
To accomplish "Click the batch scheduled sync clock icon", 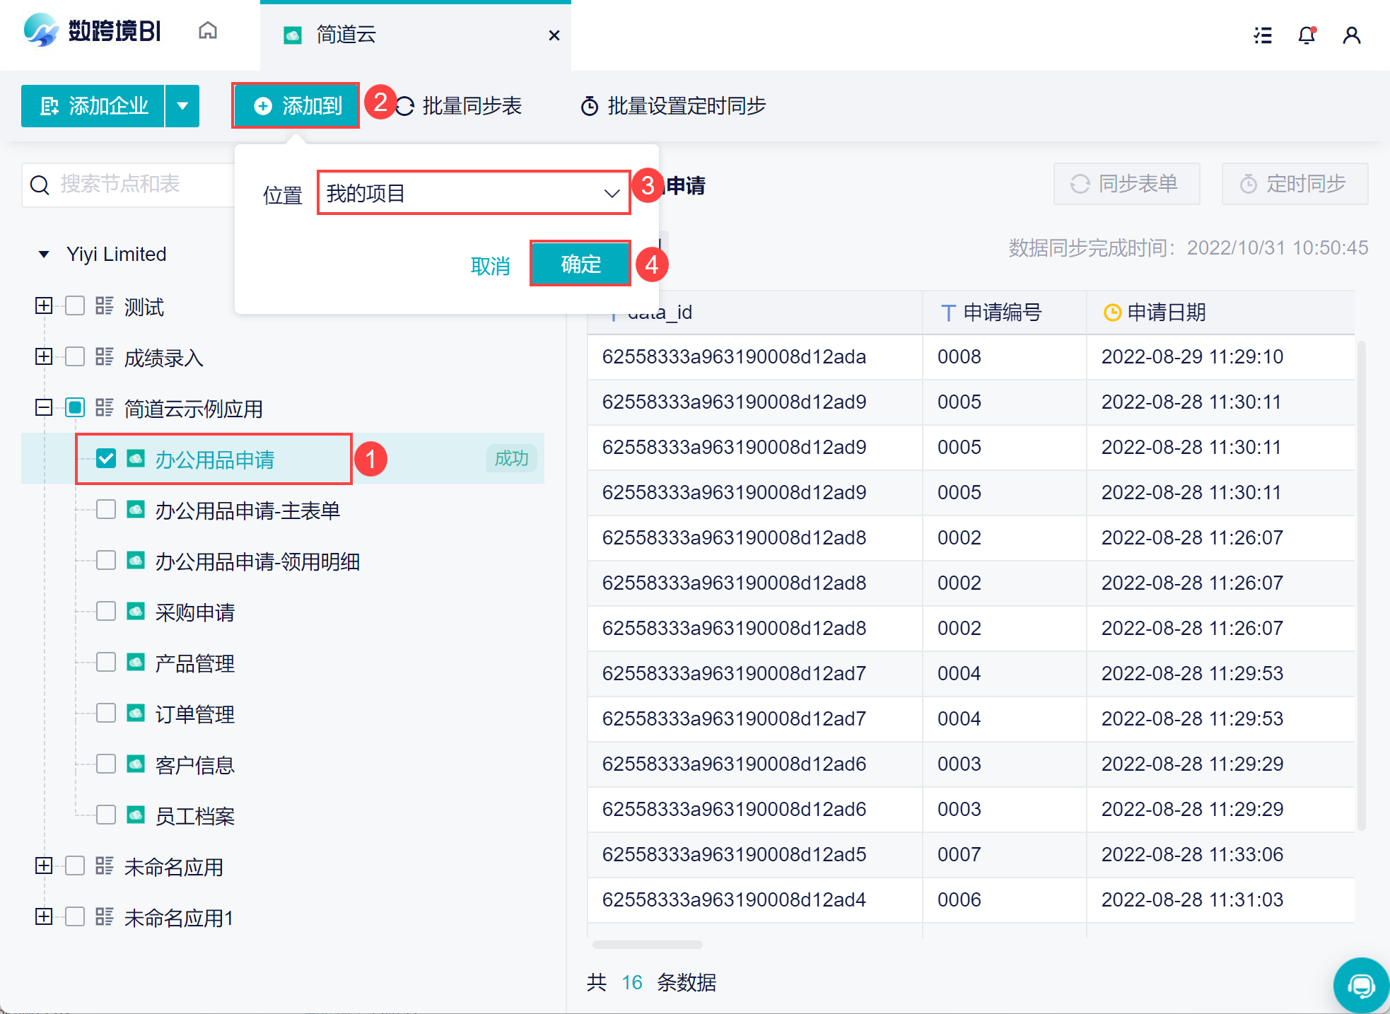I will [x=589, y=107].
